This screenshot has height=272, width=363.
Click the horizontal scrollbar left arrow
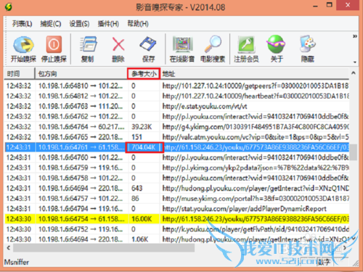click(9, 248)
